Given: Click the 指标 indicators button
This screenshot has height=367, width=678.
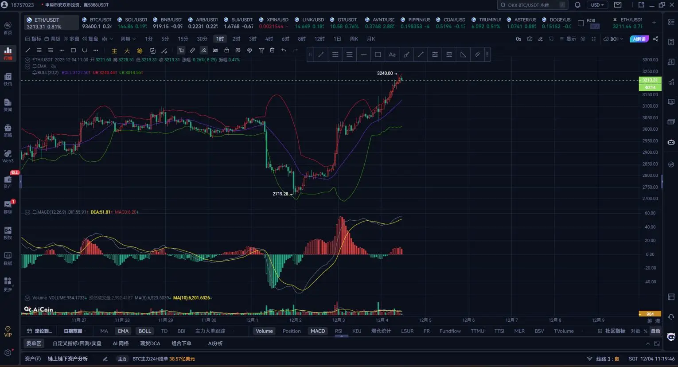Looking at the screenshot, I should 33,39.
